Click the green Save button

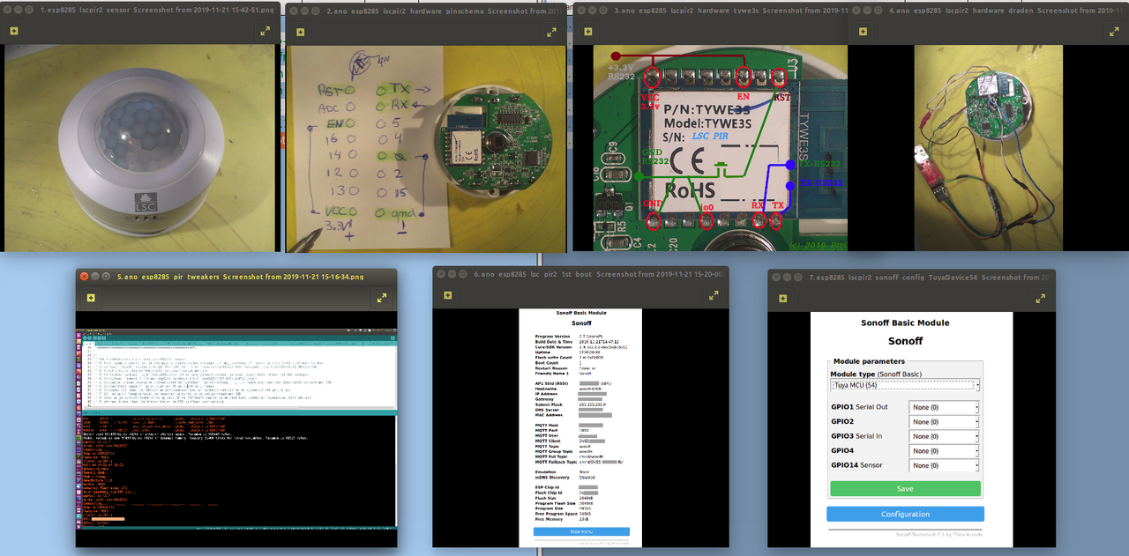tap(905, 488)
